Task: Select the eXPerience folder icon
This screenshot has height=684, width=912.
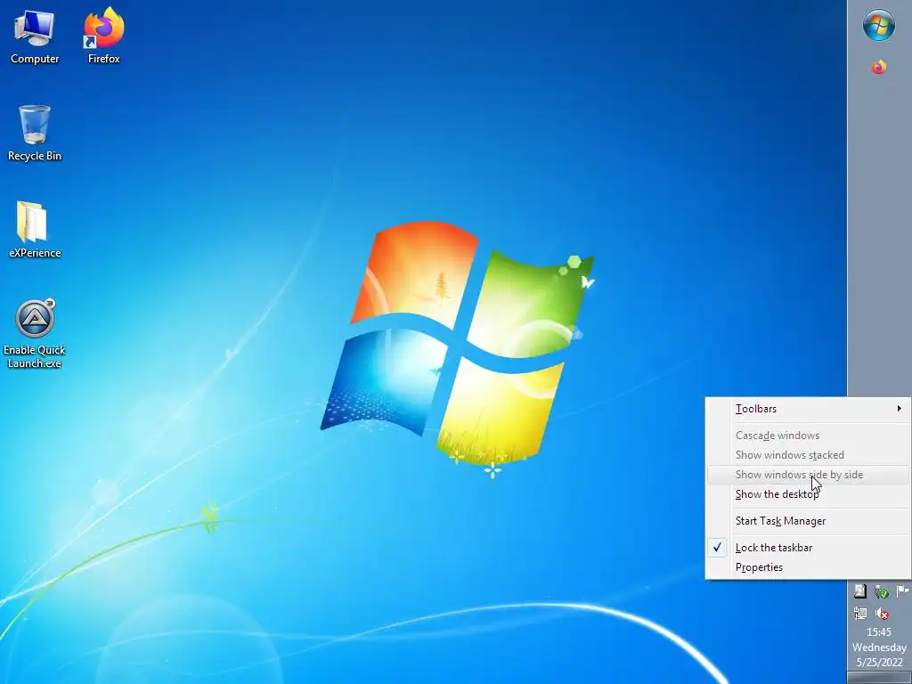Action: click(x=31, y=222)
